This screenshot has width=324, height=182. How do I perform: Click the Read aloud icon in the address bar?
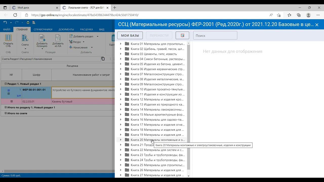271,15
